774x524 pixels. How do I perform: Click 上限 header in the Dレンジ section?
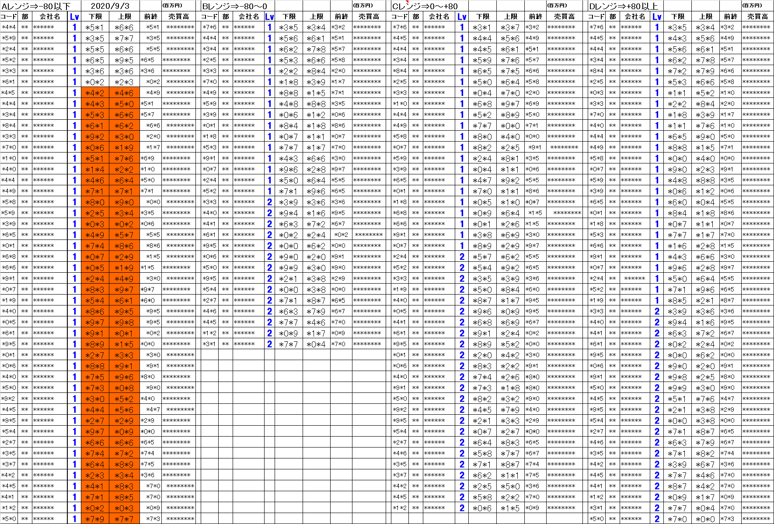click(706, 17)
